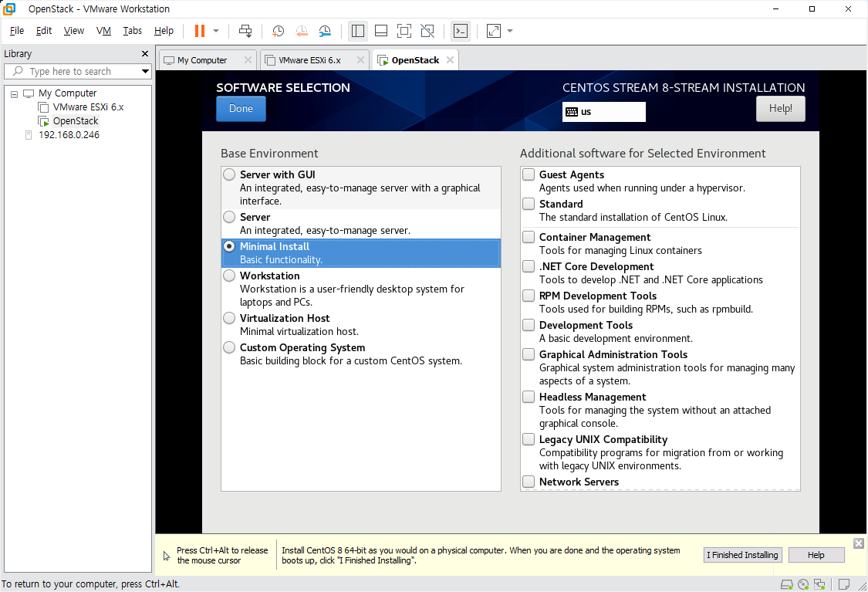Close the VMware ESXi 6.x tab

tap(360, 59)
